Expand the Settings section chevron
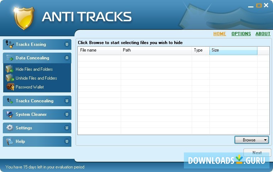The image size is (273, 172). coord(67,128)
